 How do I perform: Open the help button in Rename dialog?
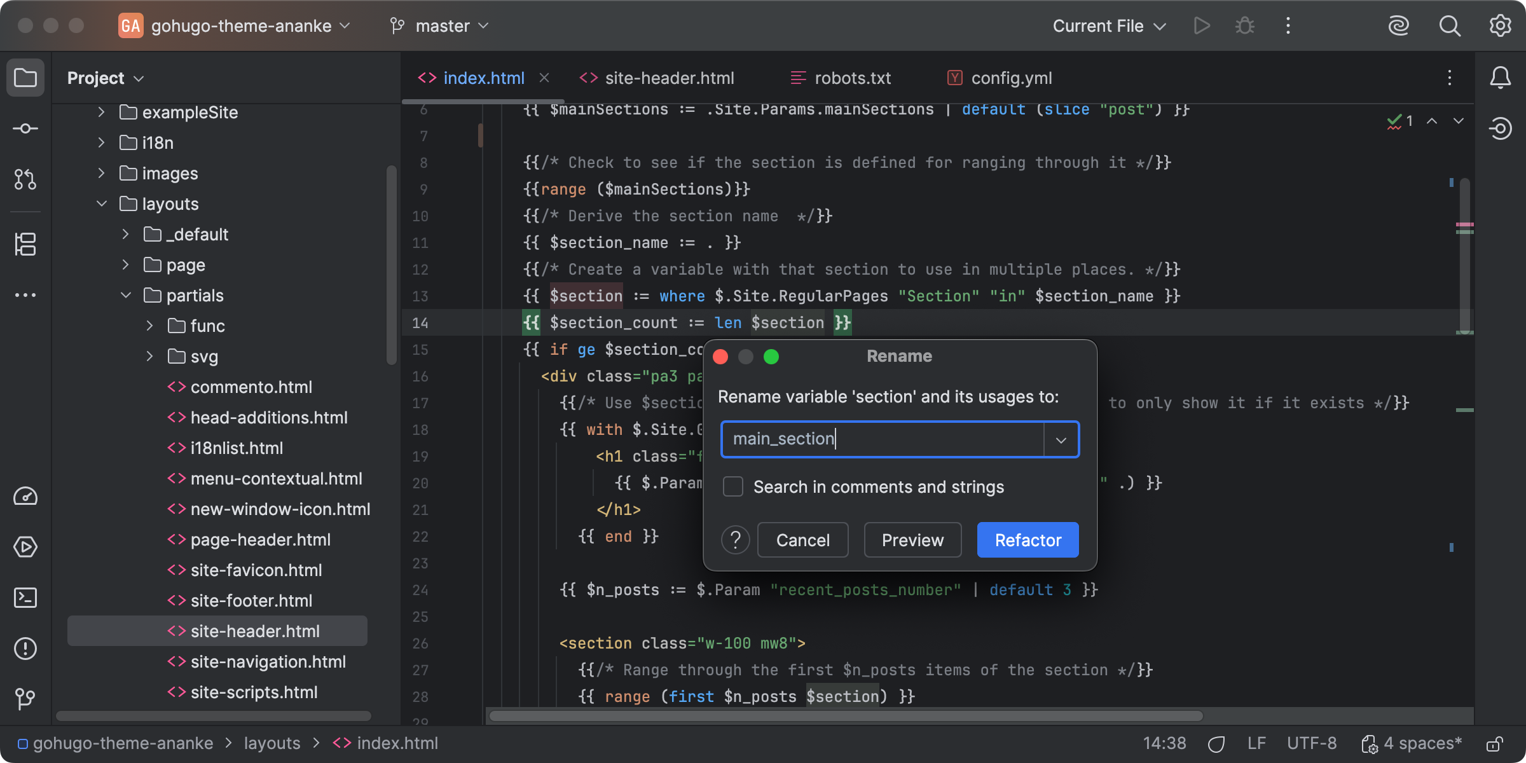[x=736, y=540]
